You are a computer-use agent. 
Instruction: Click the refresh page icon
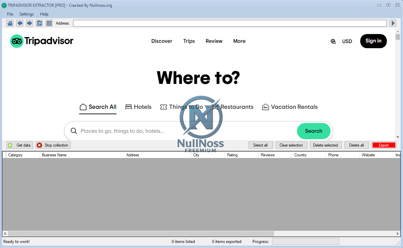(x=39, y=23)
